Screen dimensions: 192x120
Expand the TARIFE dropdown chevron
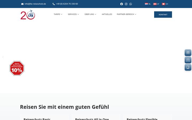click(x=62, y=14)
